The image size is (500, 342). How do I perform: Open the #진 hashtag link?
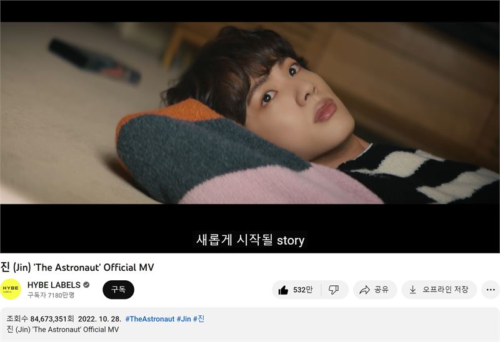coord(199,319)
